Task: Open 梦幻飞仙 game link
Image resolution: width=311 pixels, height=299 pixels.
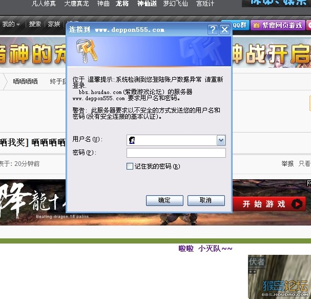Action: 175,4
